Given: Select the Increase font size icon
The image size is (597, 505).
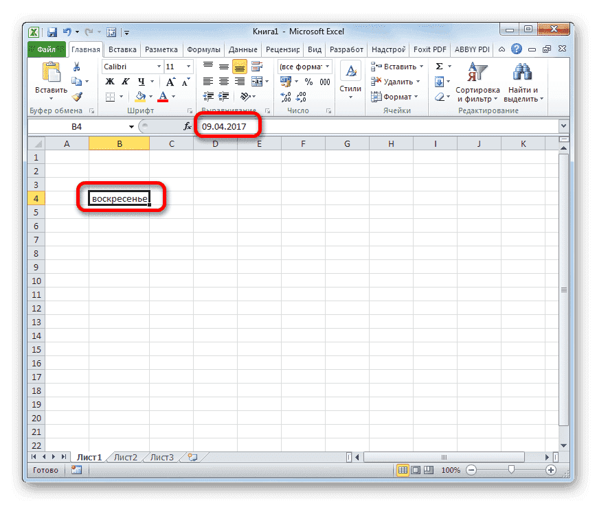Looking at the screenshot, I should [x=171, y=80].
